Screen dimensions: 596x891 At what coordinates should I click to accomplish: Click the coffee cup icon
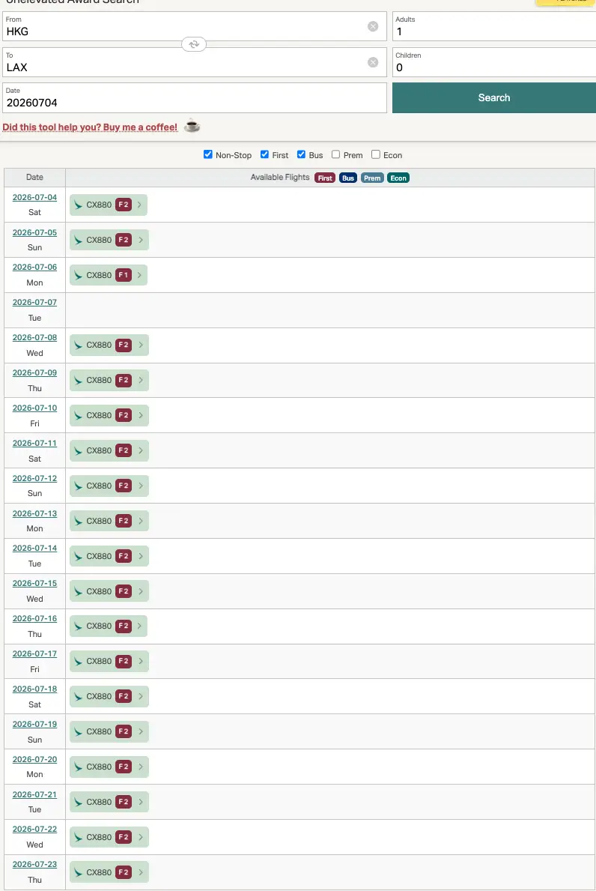click(x=192, y=126)
